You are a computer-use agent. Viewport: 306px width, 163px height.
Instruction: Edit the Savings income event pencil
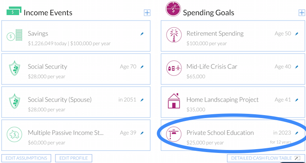click(142, 34)
